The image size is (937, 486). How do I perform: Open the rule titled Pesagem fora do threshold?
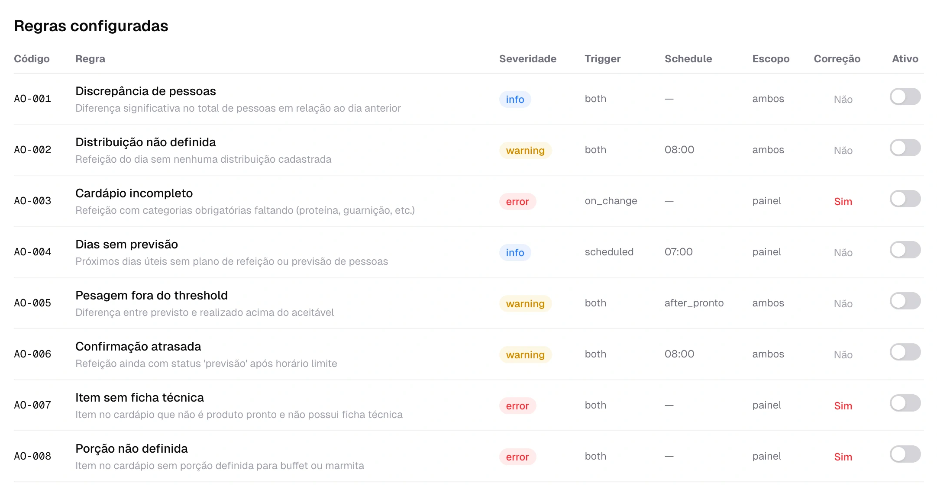(152, 296)
